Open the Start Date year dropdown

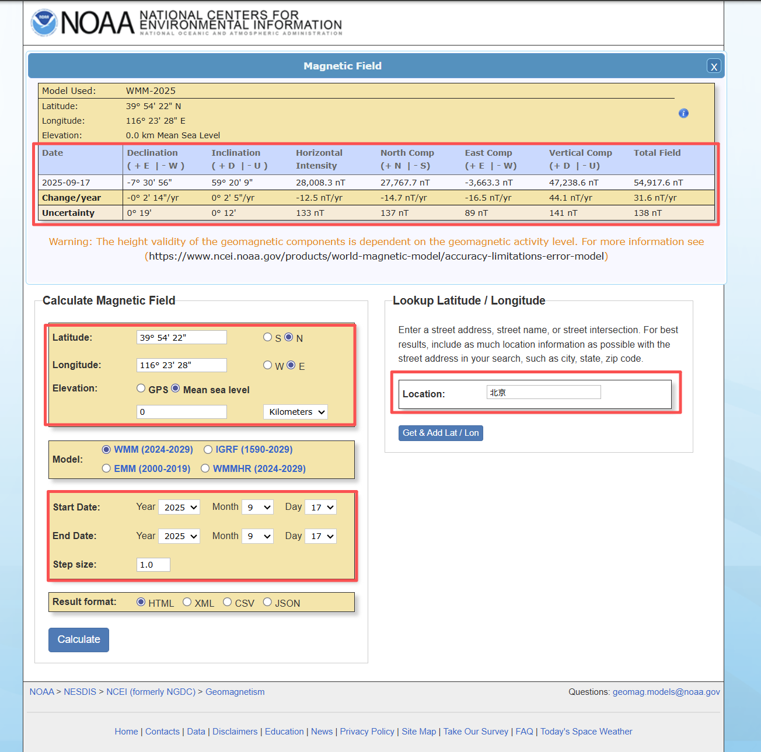[180, 508]
